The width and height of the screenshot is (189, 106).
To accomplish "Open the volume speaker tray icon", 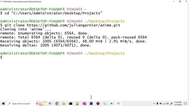I will click(x=167, y=103).
